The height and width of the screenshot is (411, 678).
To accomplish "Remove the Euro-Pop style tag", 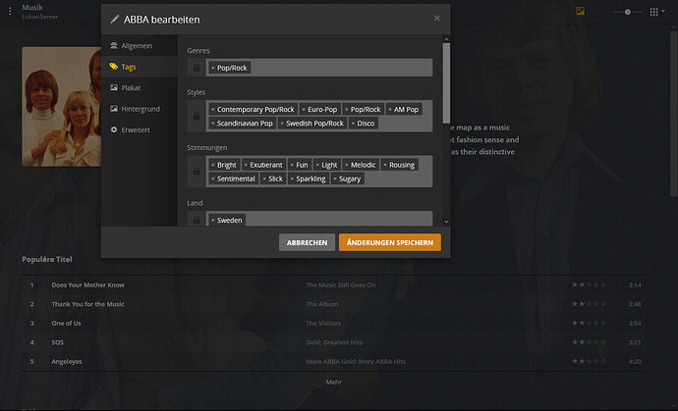I will pos(304,110).
